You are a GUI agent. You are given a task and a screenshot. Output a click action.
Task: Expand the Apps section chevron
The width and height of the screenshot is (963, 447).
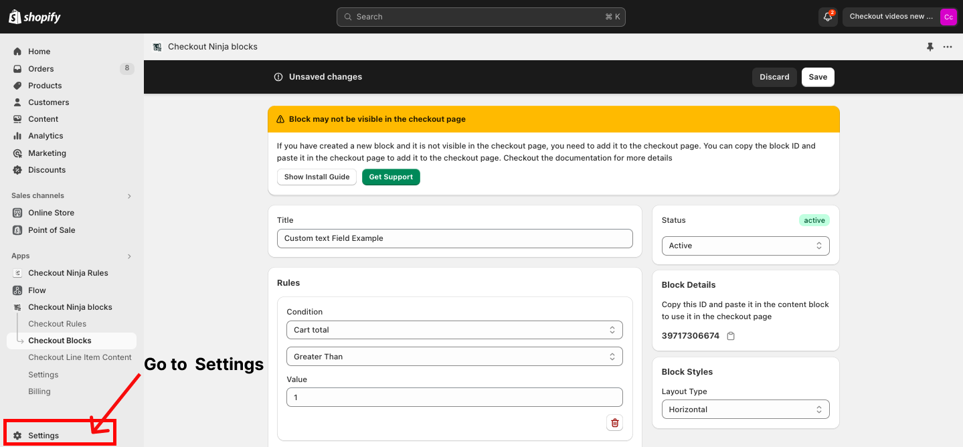point(129,256)
